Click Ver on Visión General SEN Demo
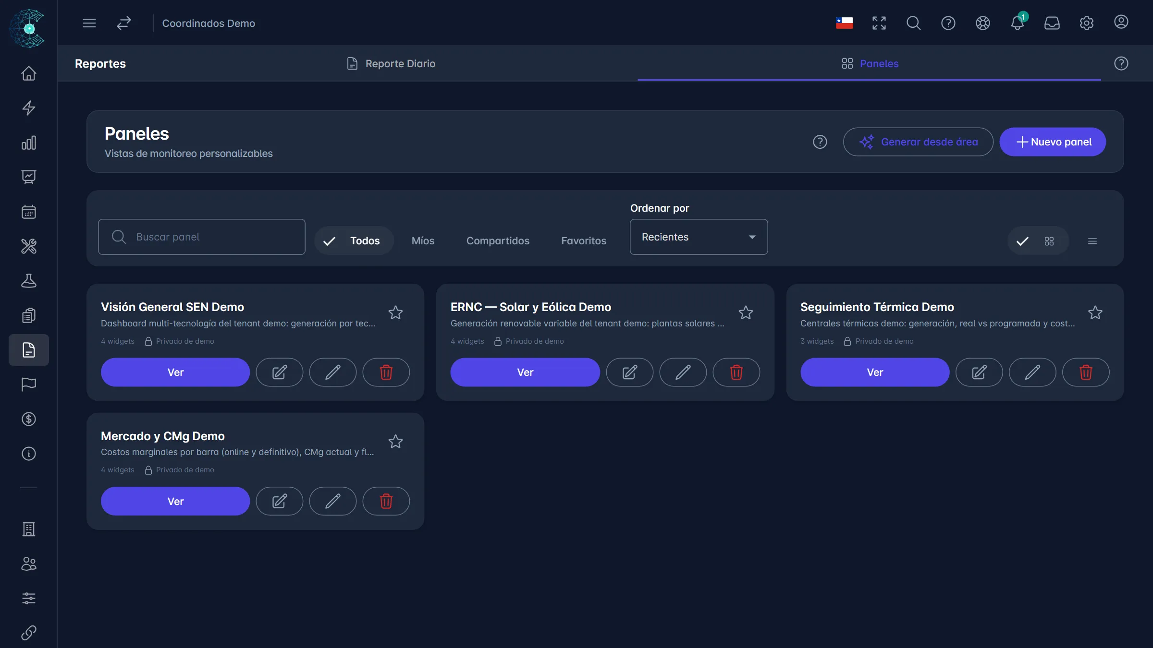Image resolution: width=1153 pixels, height=648 pixels. click(175, 372)
